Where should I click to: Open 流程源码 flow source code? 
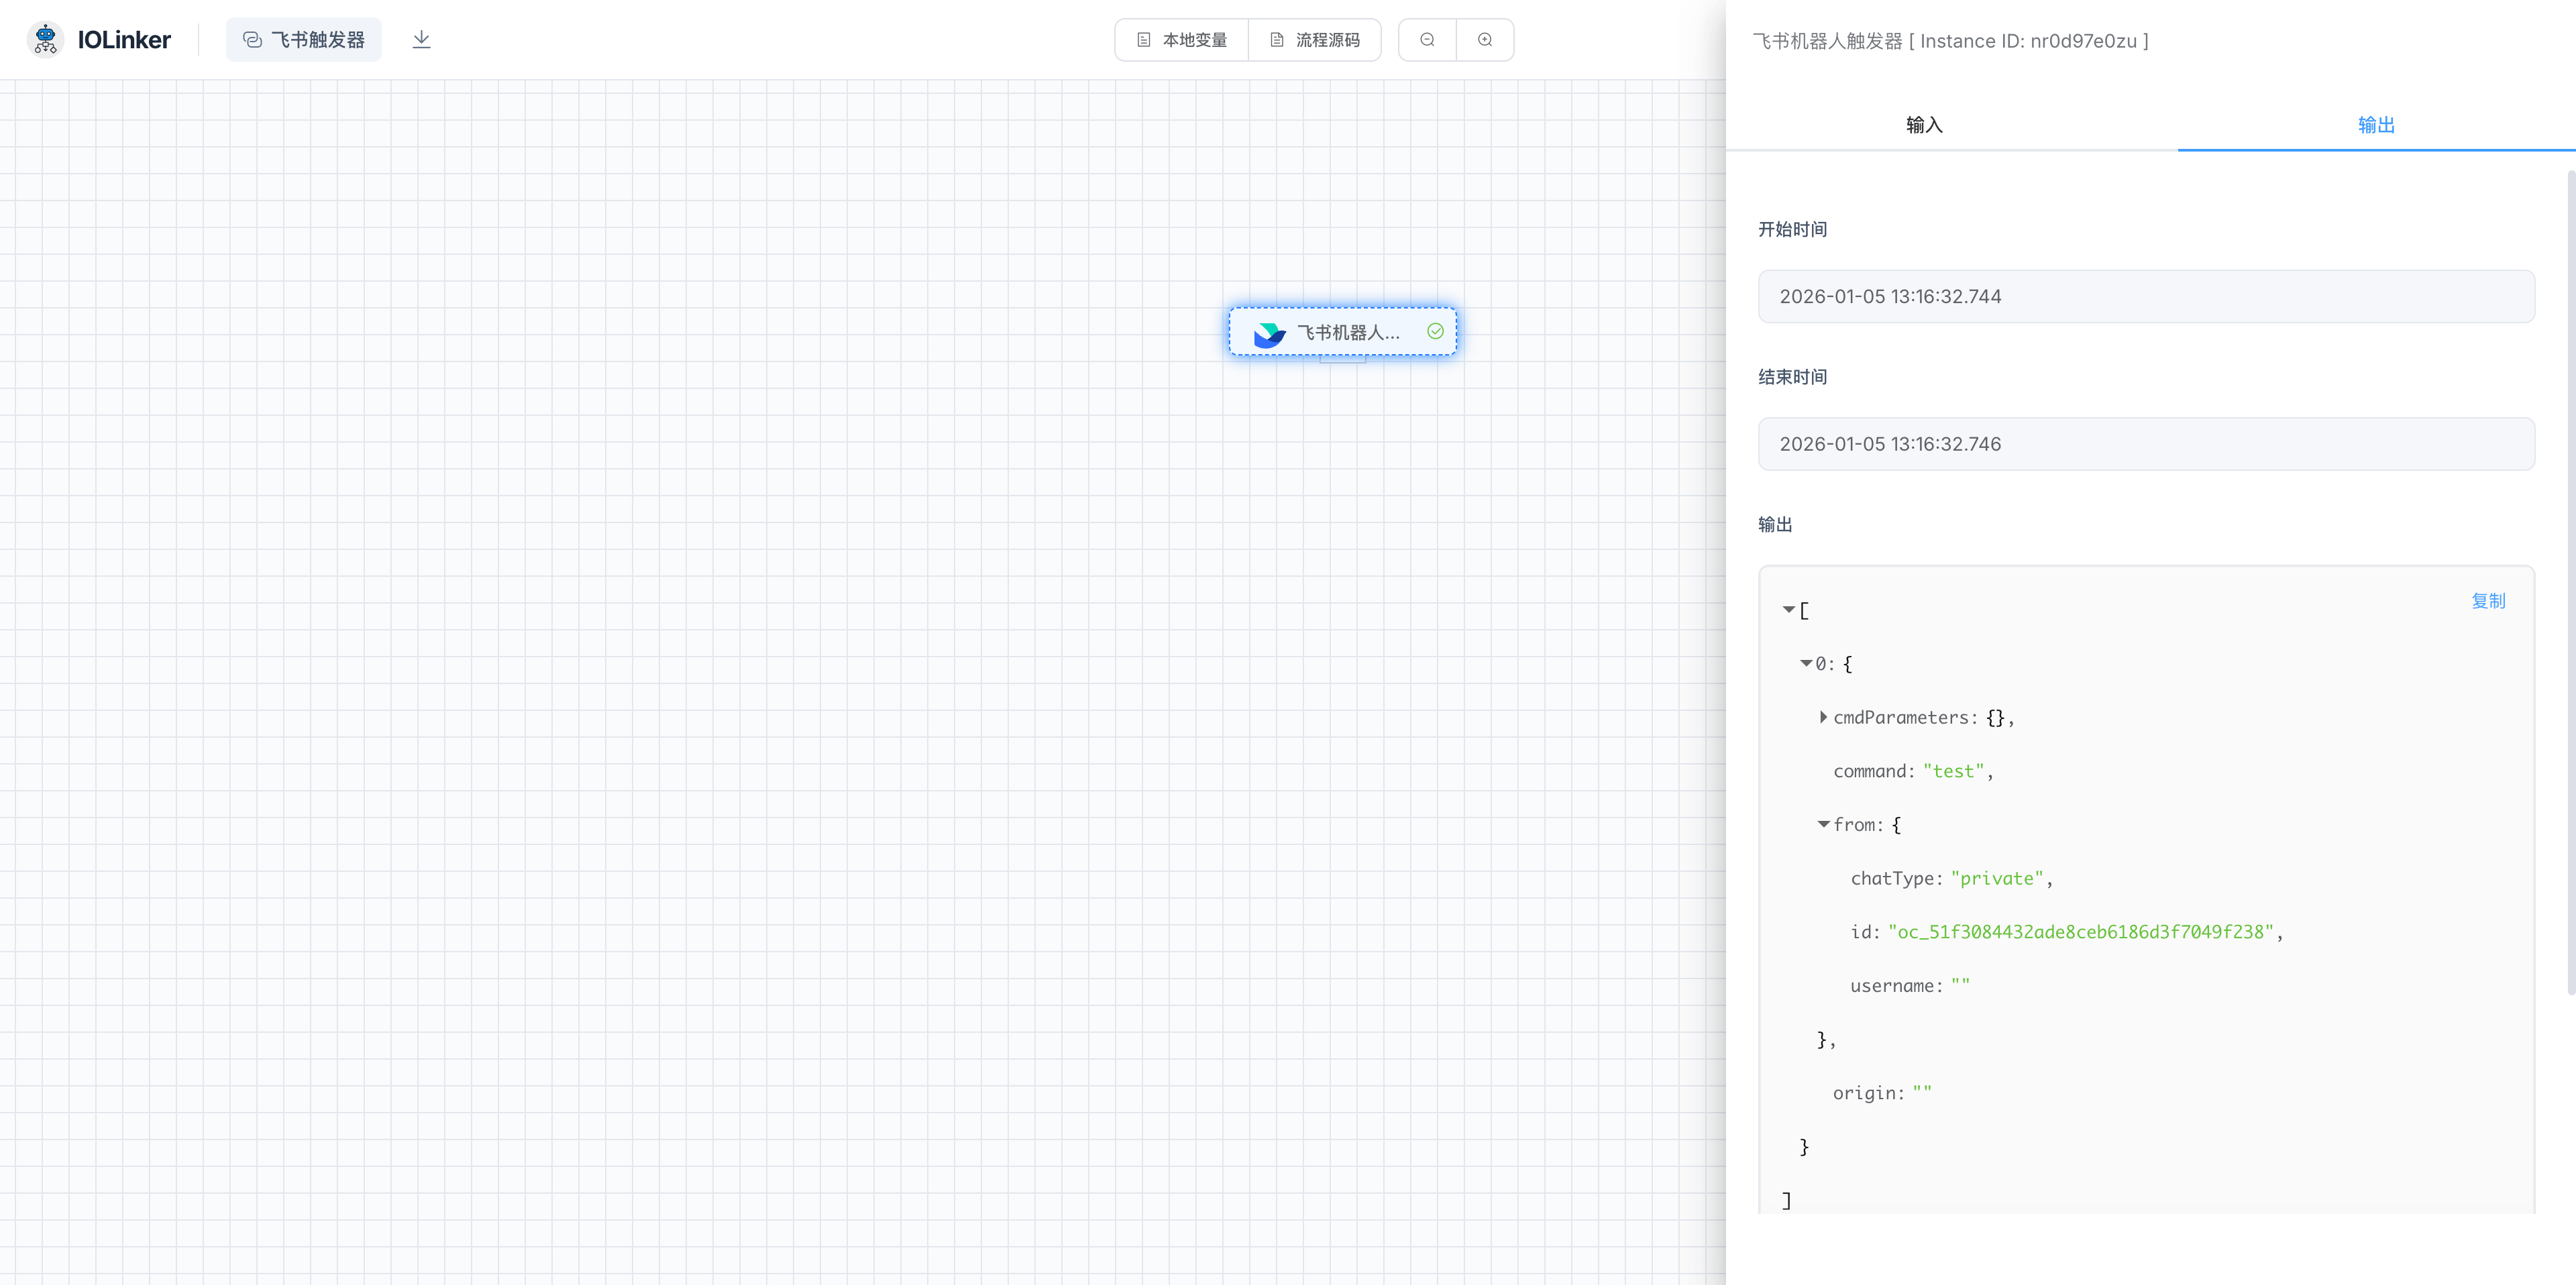click(1315, 40)
